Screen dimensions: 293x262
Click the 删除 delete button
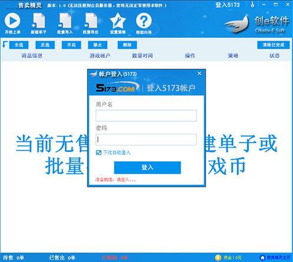coord(127,45)
